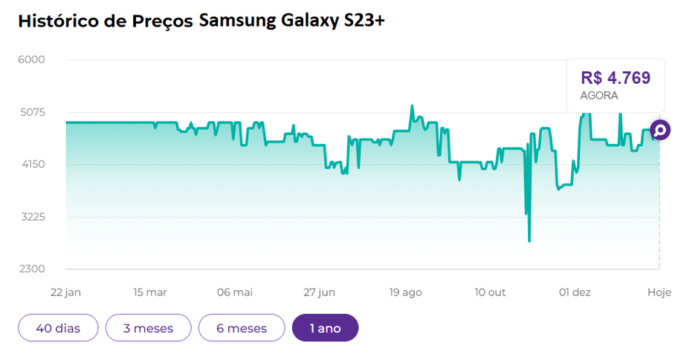Click the Hoje axis label

coord(659,292)
